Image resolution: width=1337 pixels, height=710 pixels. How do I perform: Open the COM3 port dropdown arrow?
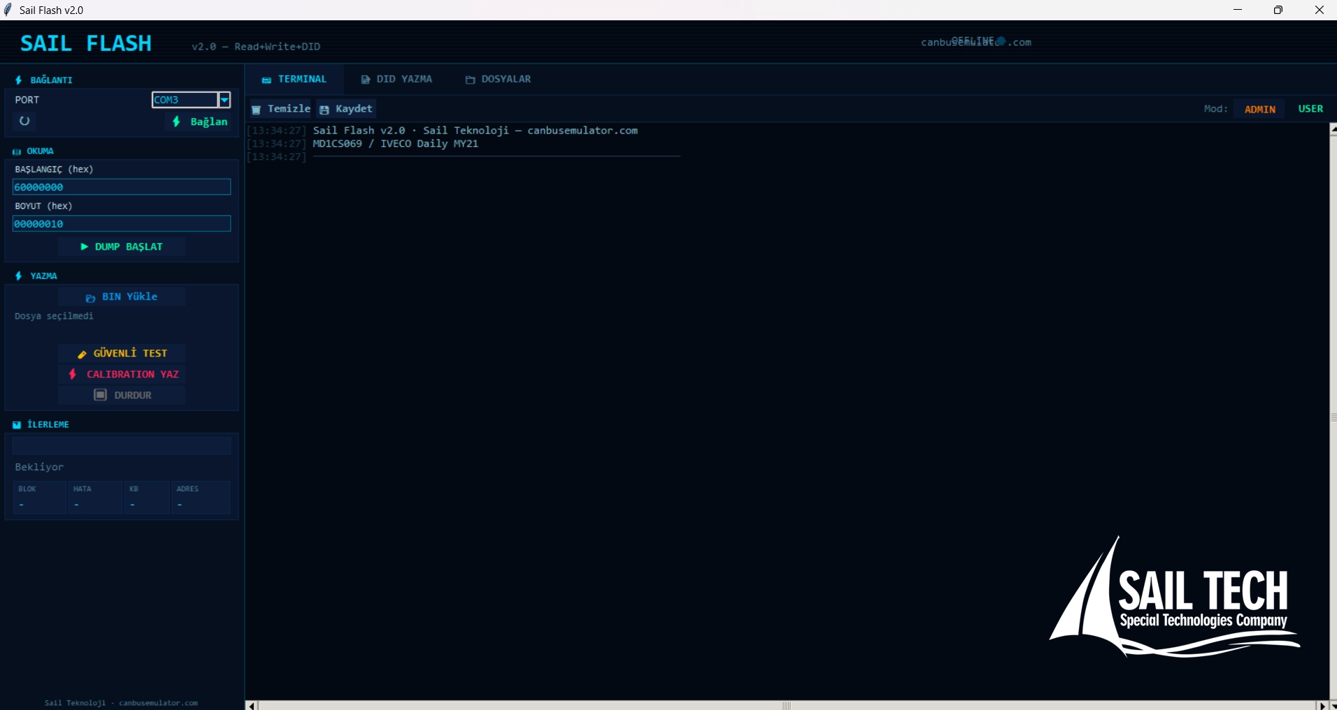pyautogui.click(x=224, y=100)
